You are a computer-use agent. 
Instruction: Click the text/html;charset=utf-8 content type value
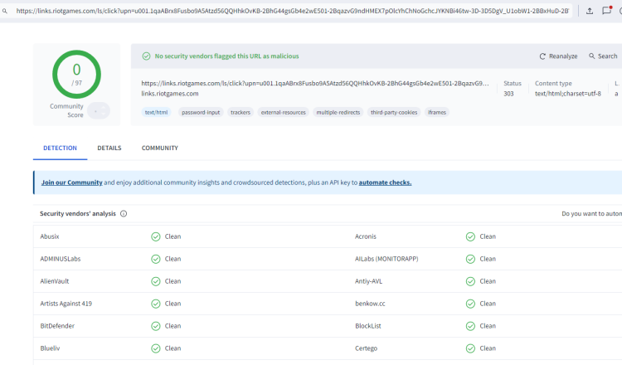coord(567,94)
